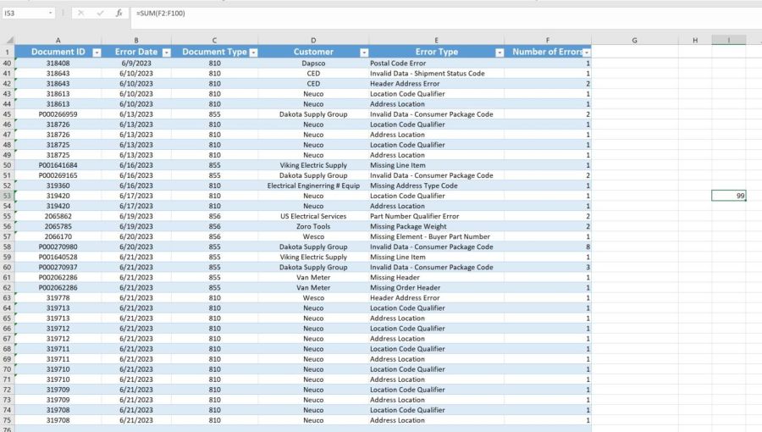The image size is (762, 432).
Task: Open Document Type column filter dropdown
Action: coord(253,53)
